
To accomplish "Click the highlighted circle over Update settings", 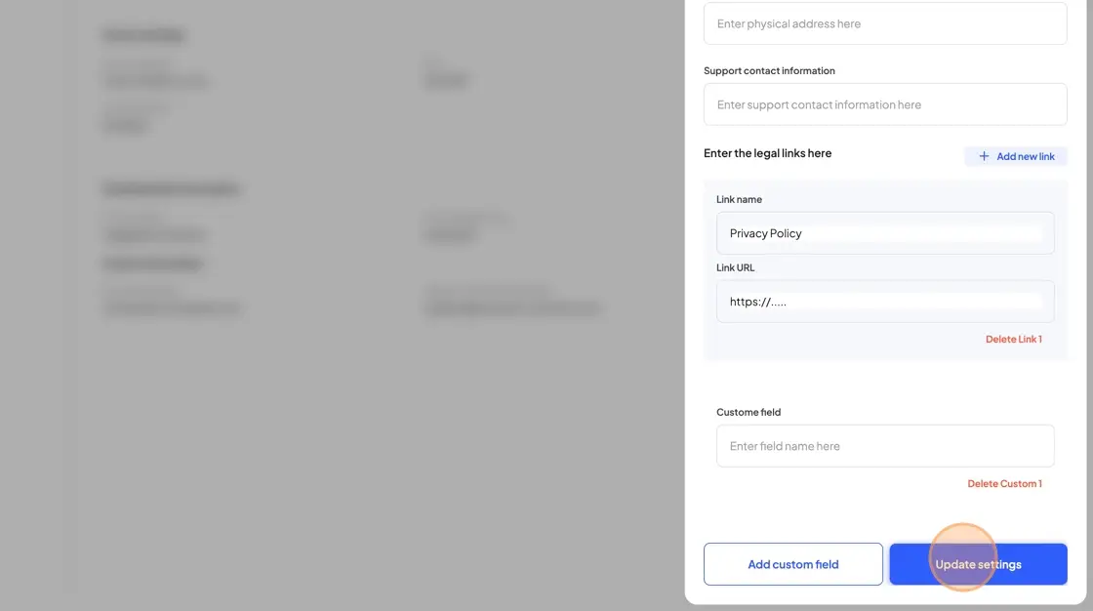I will point(965,558).
